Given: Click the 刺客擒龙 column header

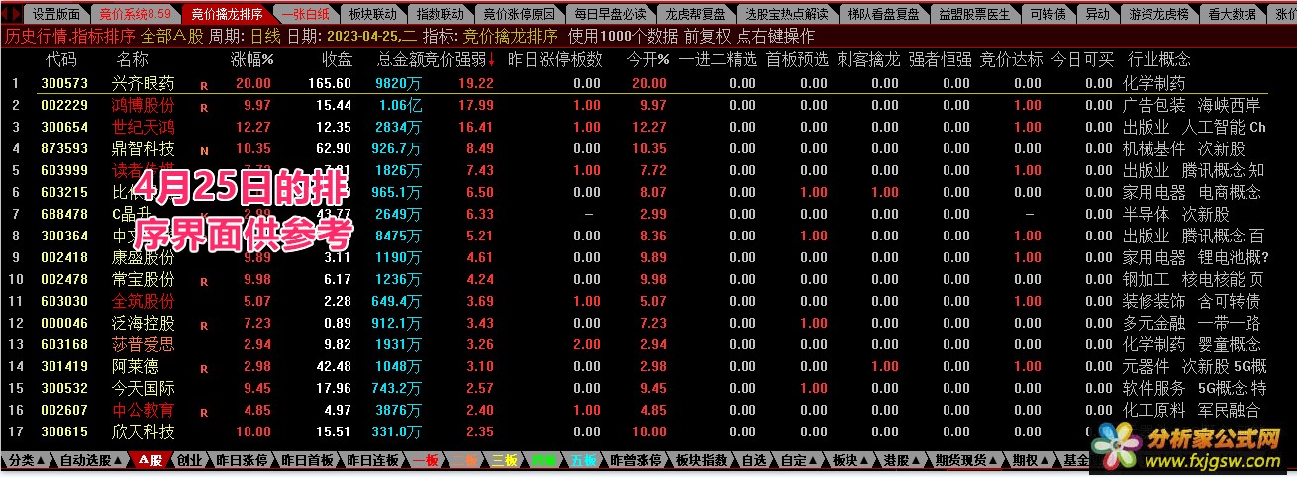Looking at the screenshot, I should 868,59.
